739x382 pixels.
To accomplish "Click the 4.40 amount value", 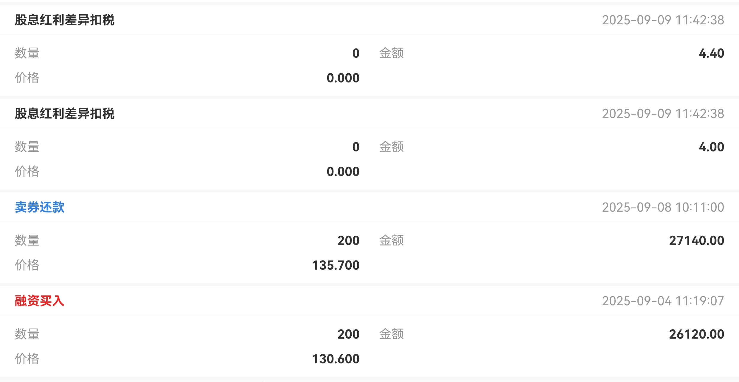I will click(x=711, y=54).
